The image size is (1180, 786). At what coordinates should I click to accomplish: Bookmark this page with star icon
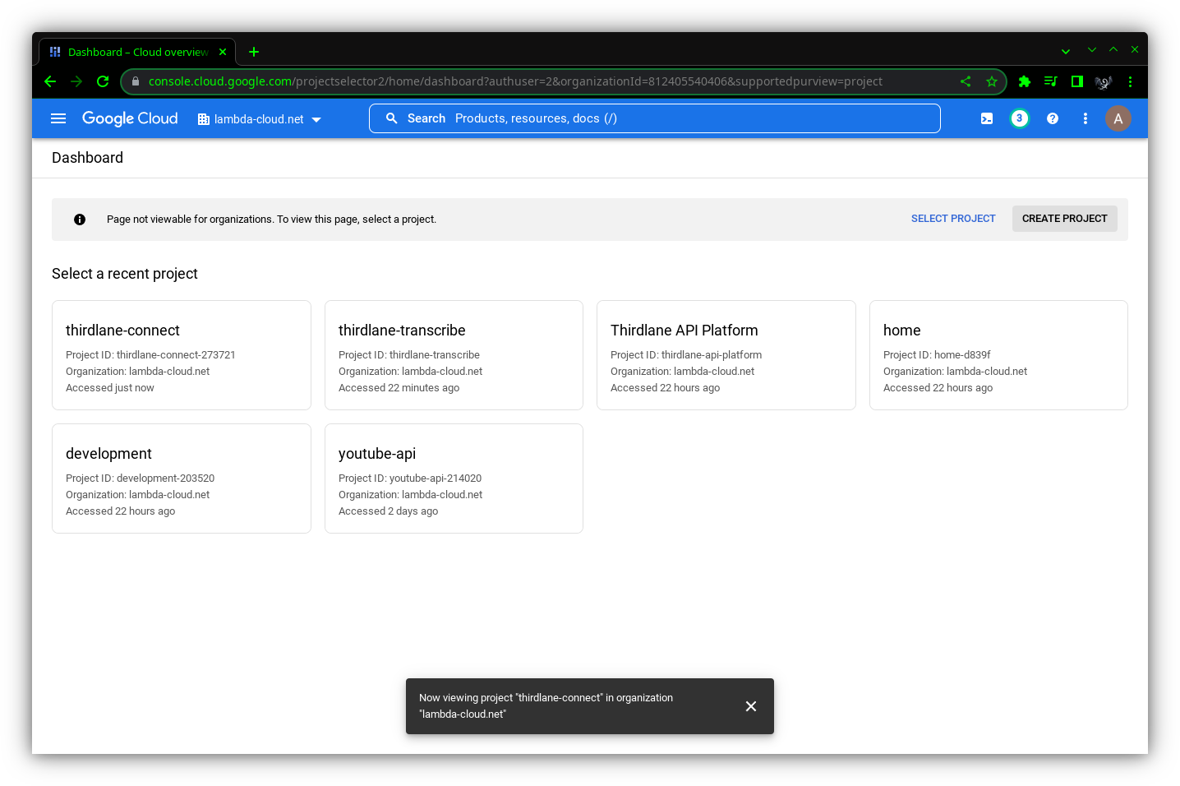coord(992,81)
